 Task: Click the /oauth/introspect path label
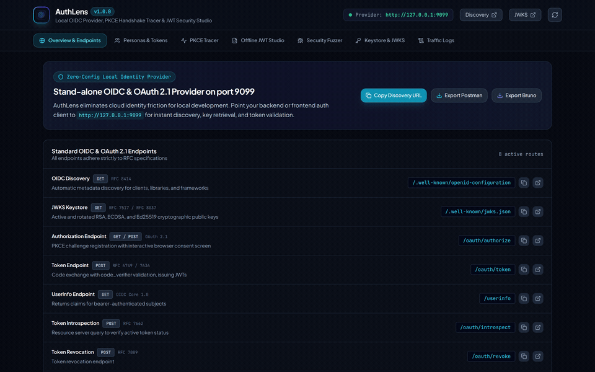(485, 327)
